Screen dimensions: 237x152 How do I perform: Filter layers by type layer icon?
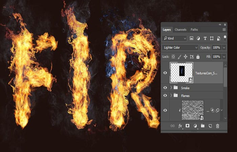coord(205,38)
